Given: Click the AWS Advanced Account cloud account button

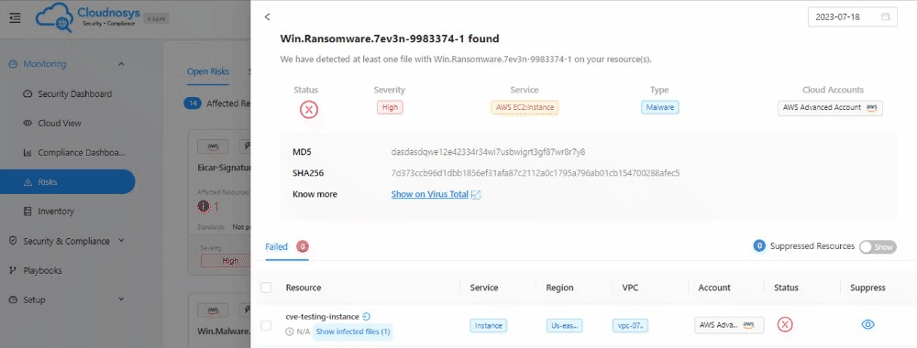Looking at the screenshot, I should coord(830,107).
